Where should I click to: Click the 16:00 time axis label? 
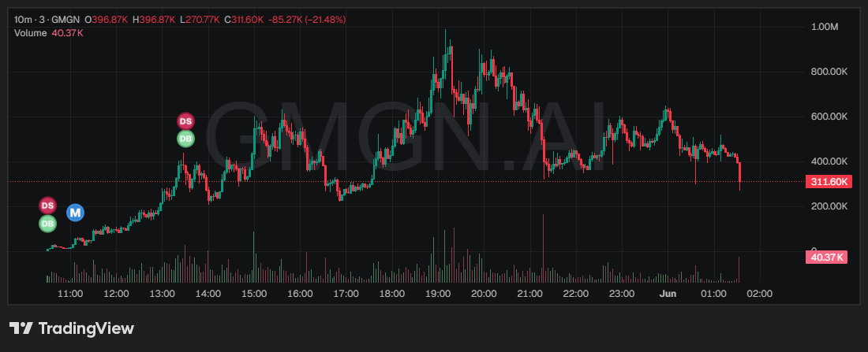click(301, 294)
